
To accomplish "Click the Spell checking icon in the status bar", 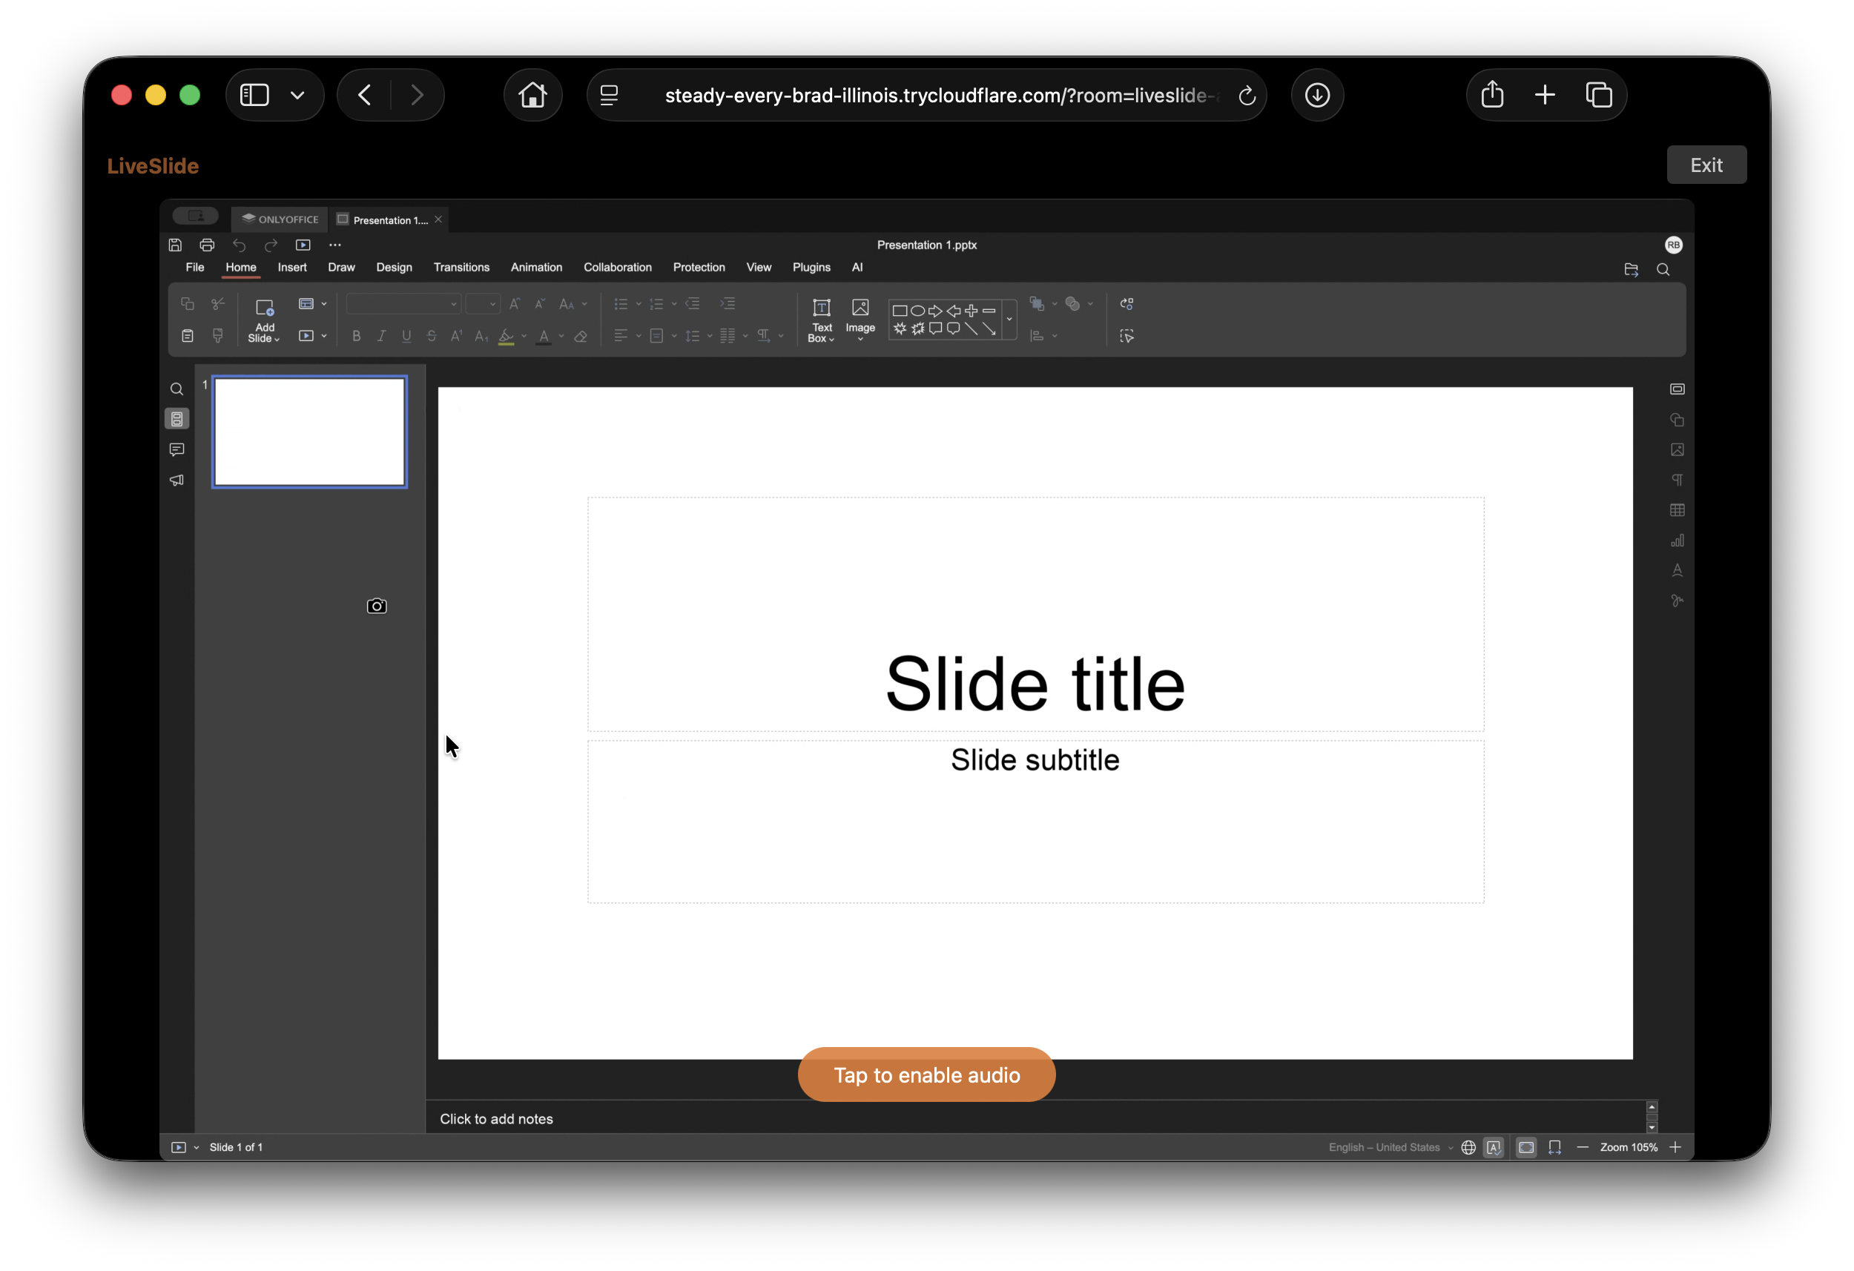I will coord(1494,1146).
